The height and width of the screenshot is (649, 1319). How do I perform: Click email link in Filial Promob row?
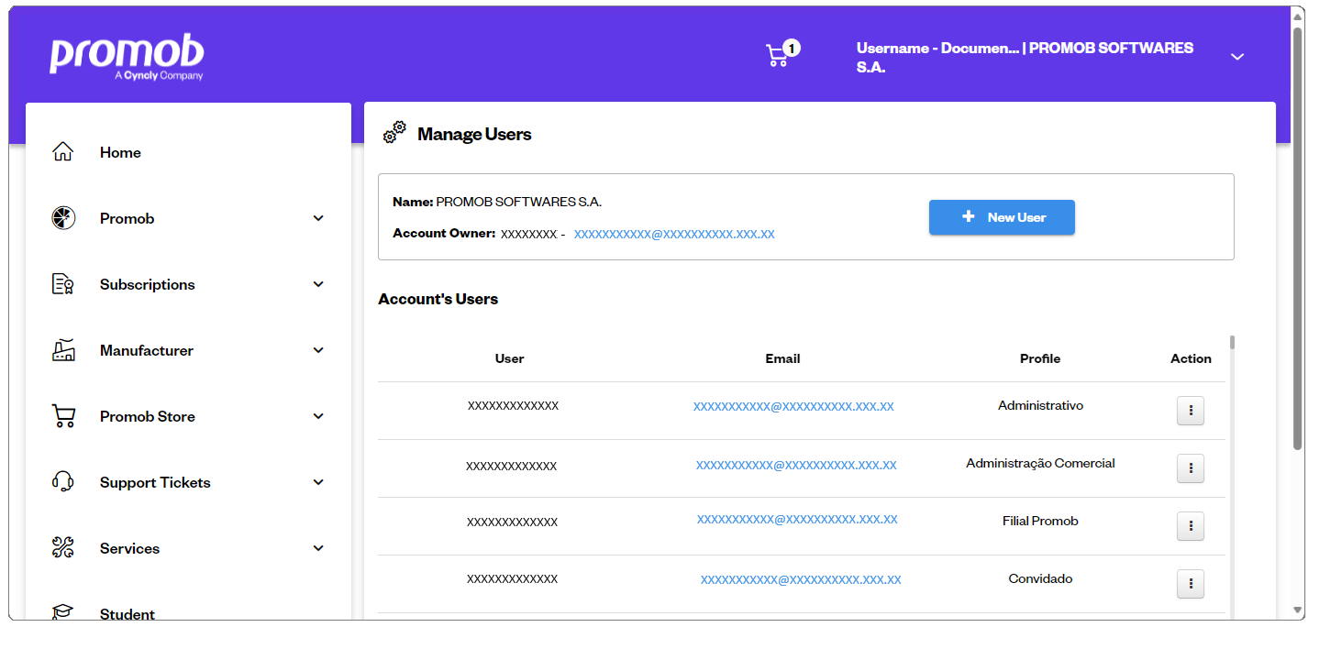(x=797, y=519)
